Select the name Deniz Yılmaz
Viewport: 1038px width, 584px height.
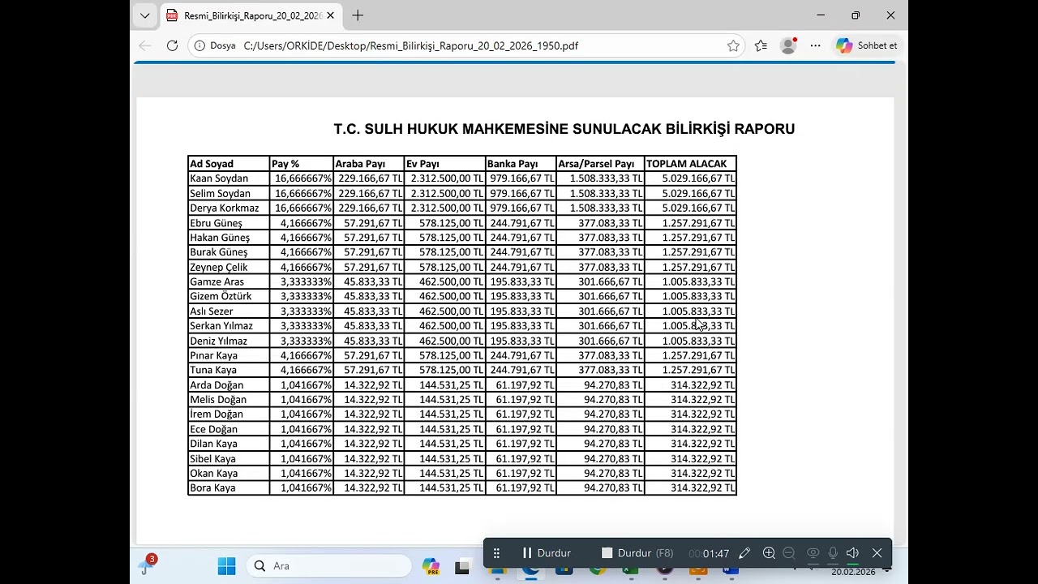click(219, 341)
